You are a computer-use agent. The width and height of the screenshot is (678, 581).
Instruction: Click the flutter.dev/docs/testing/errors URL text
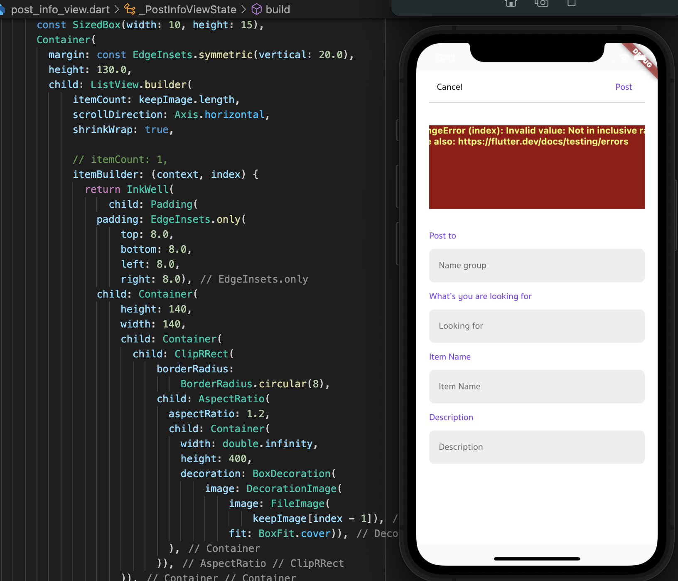[x=543, y=142]
